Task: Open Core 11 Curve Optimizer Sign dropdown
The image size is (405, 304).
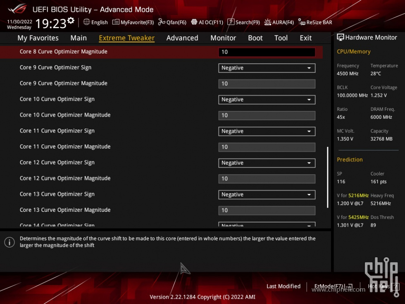Action: 267,132
